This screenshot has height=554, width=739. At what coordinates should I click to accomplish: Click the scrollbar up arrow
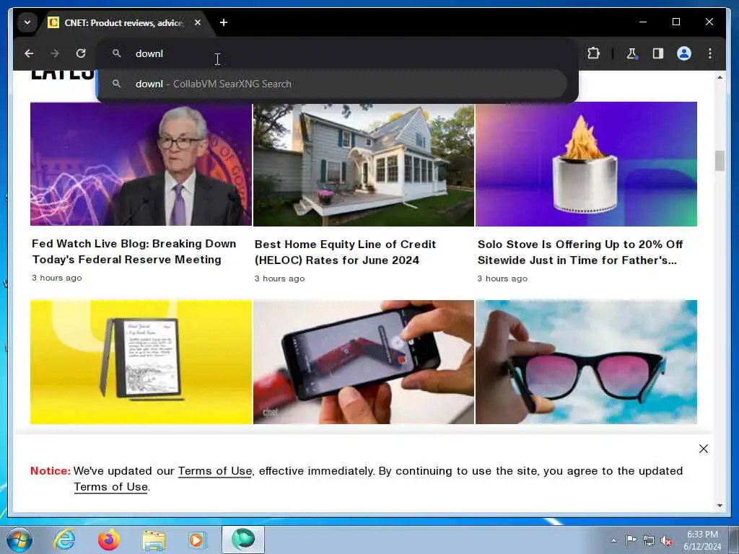coord(720,77)
